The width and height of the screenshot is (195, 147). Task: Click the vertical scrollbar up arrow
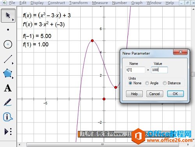tap(193, 9)
